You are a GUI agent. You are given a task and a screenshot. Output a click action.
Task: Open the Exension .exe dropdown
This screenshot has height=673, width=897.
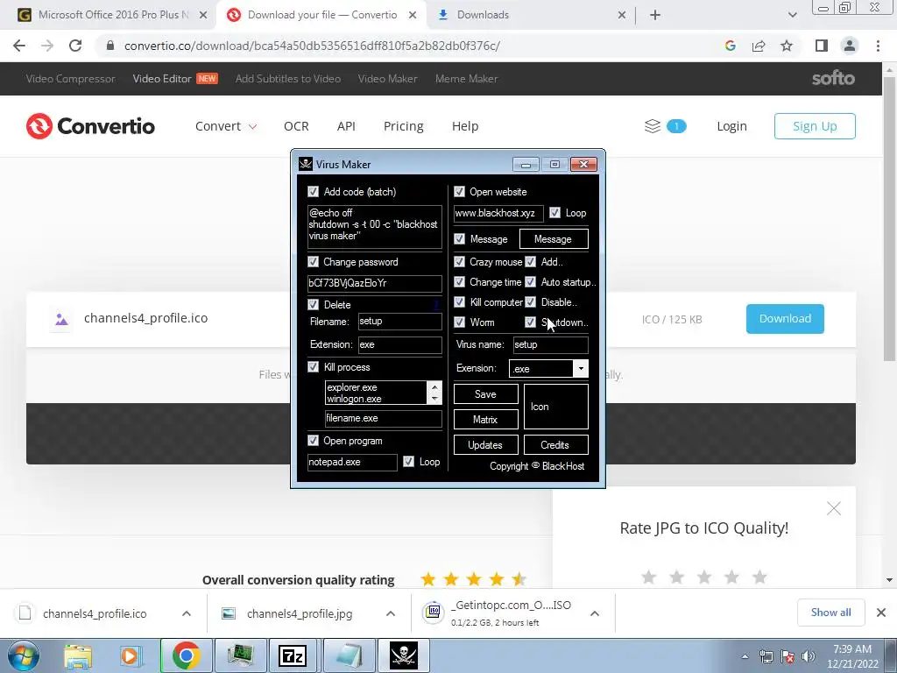point(581,369)
